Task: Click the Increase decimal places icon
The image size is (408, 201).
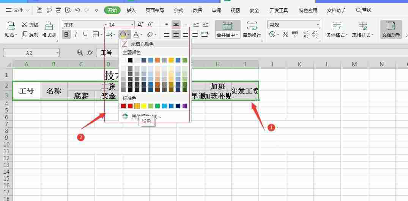Action: [x=306, y=34]
